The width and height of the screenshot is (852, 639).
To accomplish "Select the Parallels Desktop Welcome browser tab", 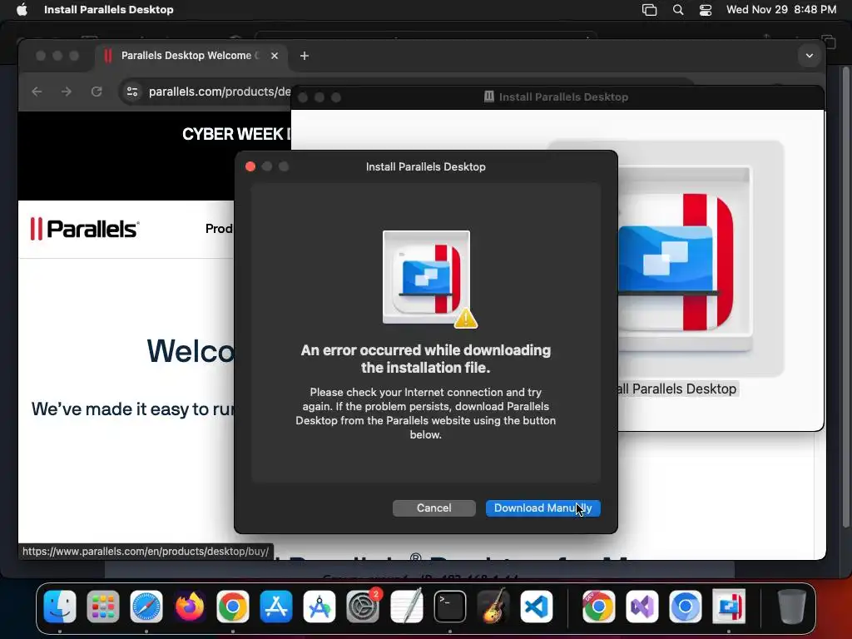I will (191, 56).
